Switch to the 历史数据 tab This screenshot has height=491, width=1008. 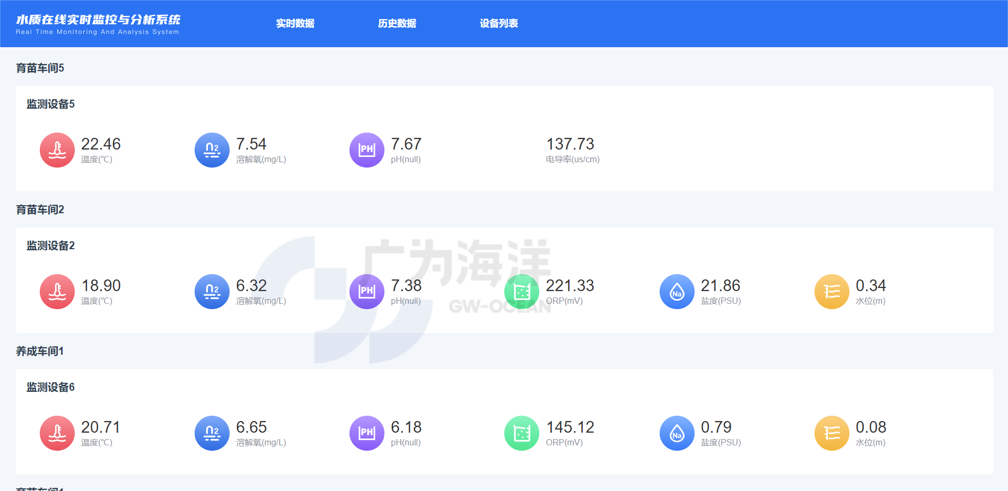click(397, 23)
